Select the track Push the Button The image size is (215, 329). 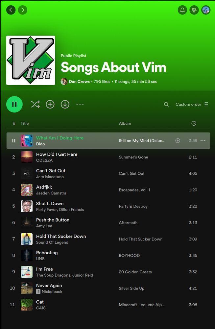53,220
